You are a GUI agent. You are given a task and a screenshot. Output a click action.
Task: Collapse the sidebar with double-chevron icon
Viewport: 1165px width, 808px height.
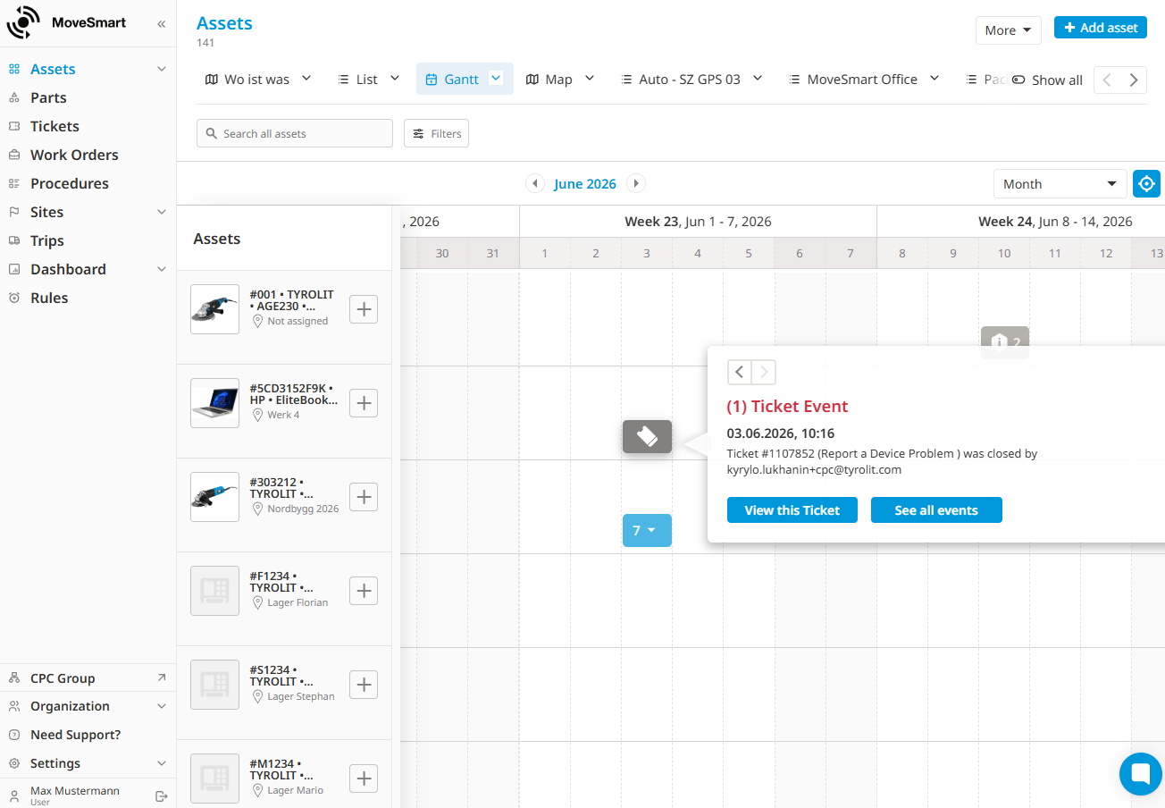[161, 23]
